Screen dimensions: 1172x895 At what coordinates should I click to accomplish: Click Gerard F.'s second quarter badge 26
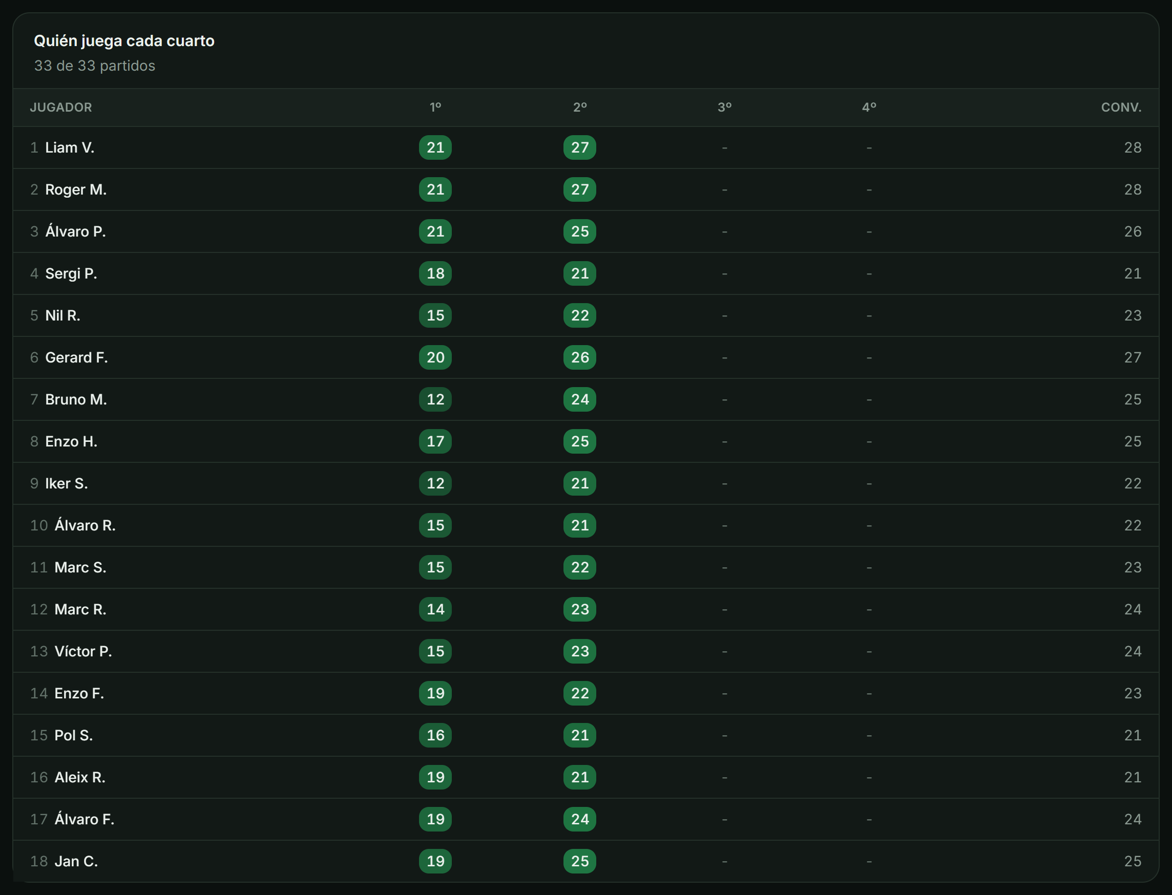(580, 357)
